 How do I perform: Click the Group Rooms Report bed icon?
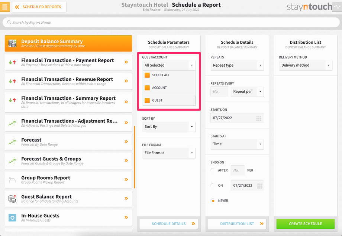click(x=12, y=180)
